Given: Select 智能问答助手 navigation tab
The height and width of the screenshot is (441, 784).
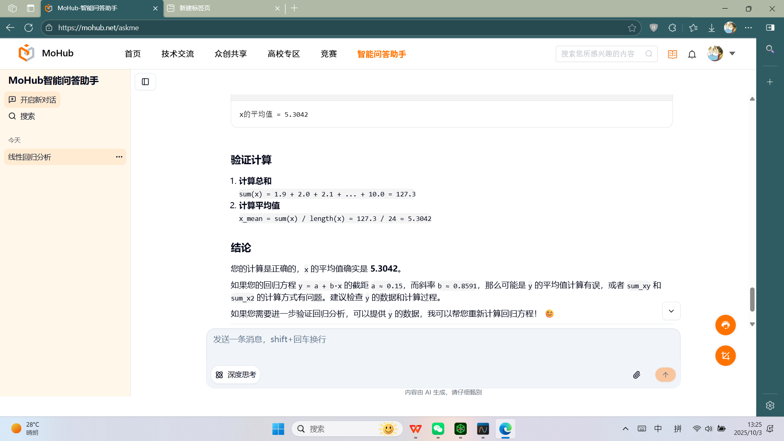Looking at the screenshot, I should (x=382, y=54).
